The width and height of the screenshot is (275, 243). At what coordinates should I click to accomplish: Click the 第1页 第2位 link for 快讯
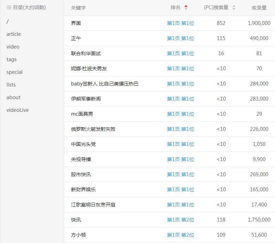click(x=181, y=220)
